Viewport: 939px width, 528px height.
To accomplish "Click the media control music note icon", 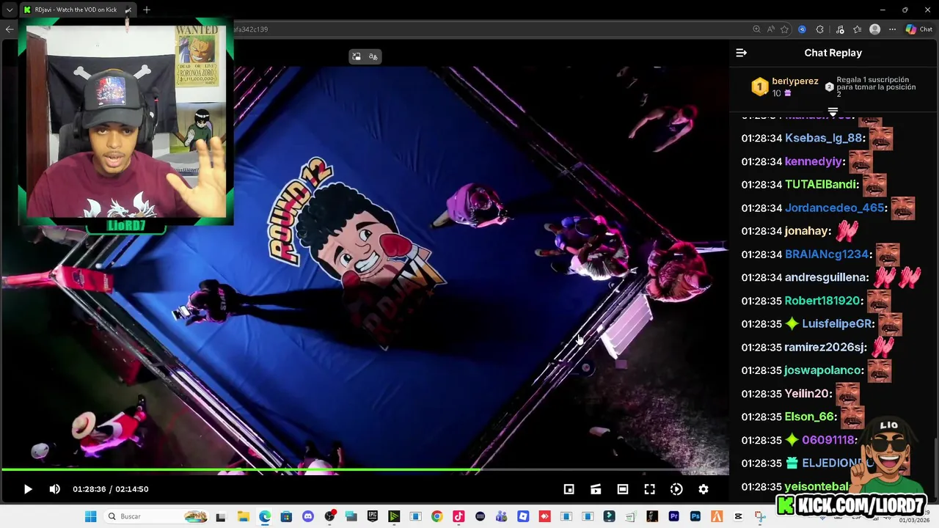I will pyautogui.click(x=838, y=29).
